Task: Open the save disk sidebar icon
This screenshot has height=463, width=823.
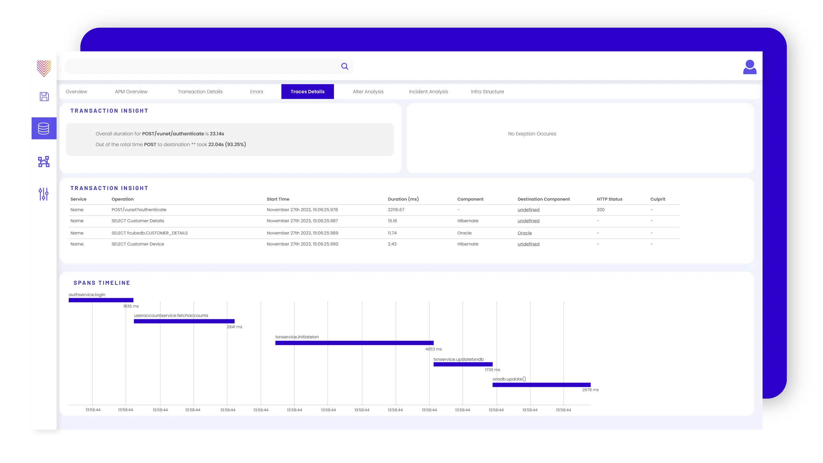Action: point(44,96)
